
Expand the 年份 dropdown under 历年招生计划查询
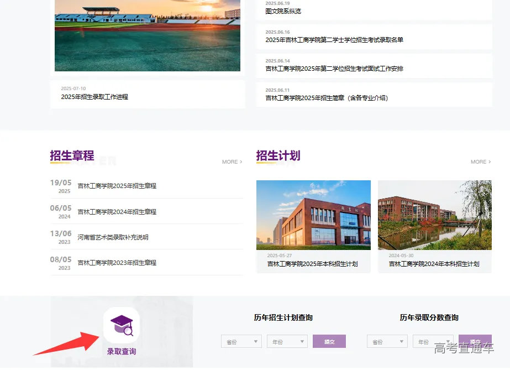tap(287, 341)
